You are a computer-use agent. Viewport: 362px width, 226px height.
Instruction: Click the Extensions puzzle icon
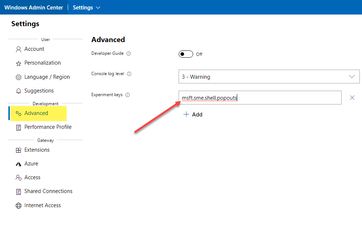click(19, 150)
